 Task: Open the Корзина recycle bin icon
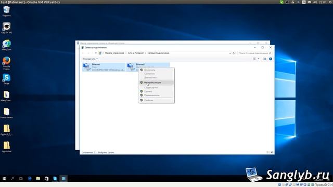click(x=6, y=11)
